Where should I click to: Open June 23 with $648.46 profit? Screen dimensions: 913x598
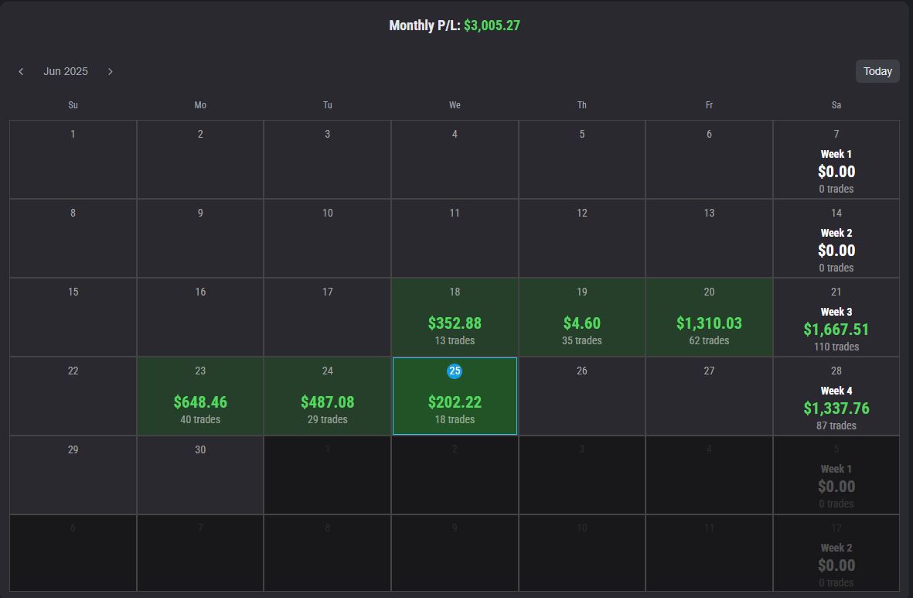(200, 396)
